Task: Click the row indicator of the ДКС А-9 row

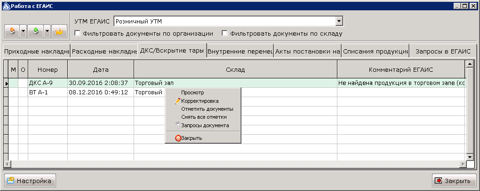Action: pyautogui.click(x=6, y=83)
